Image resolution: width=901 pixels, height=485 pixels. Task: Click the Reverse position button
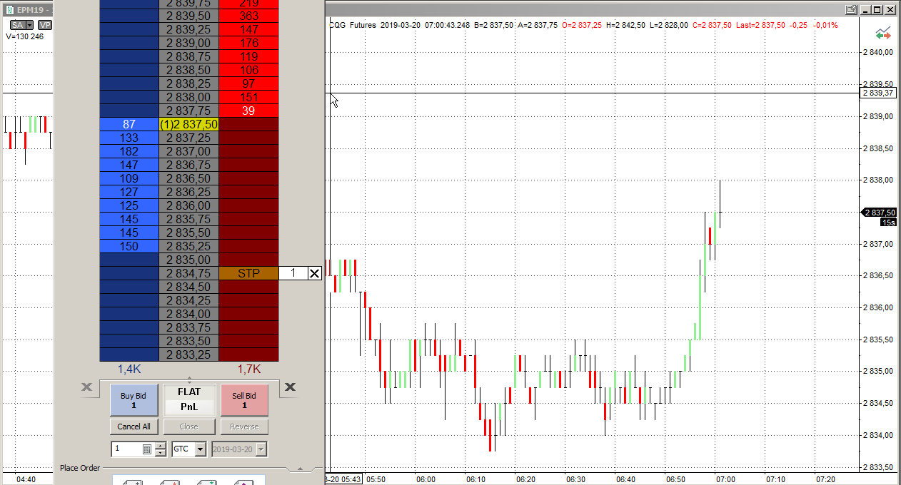pyautogui.click(x=244, y=427)
